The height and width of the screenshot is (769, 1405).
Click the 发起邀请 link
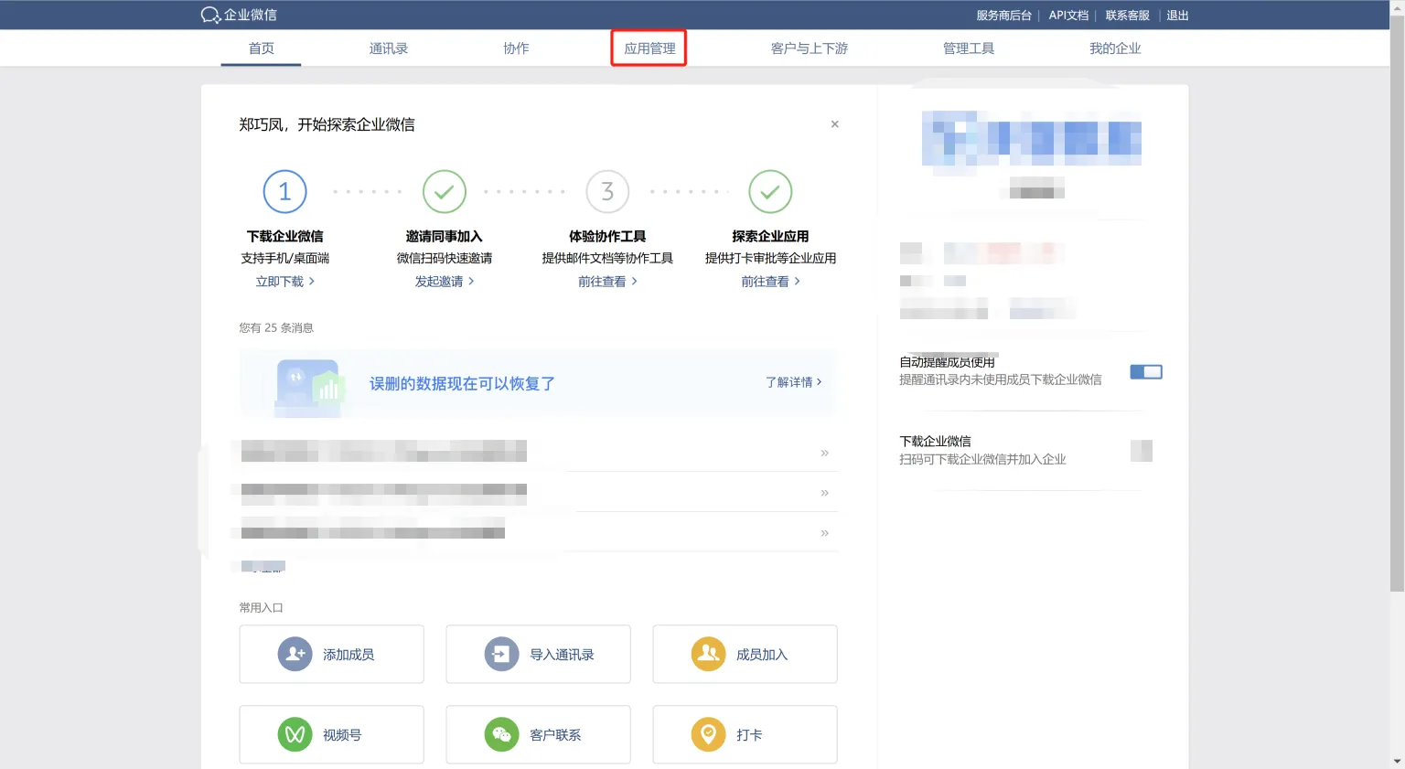[444, 282]
